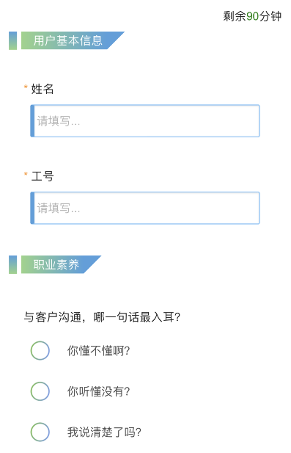Viewport: 291px width, 453px height.
Task: Select the radio circle for 你听懂没有?
Action: 40,391
